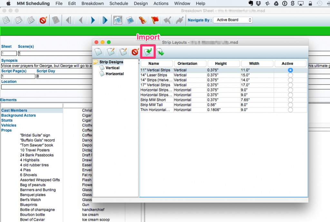Open the Evernote menu bar icon
This screenshot has width=330, height=222.
pyautogui.click(x=250, y=3)
